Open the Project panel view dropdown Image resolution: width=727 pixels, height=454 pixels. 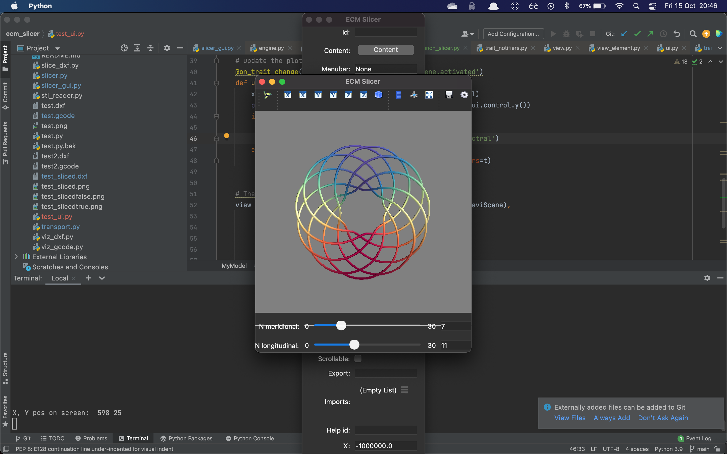57,48
